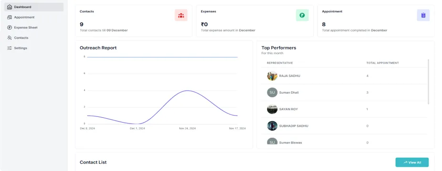Image resolution: width=442 pixels, height=171 pixels.
Task: Click the TOTAL APPOINTMENT column header
Action: pos(382,63)
